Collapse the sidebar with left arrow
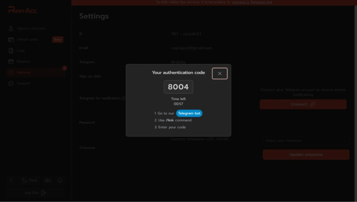The width and height of the screenshot is (357, 202). coord(11,180)
